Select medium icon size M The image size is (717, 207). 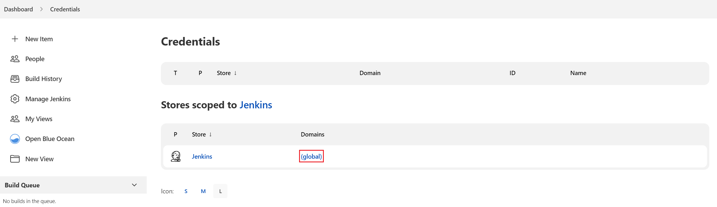click(203, 191)
